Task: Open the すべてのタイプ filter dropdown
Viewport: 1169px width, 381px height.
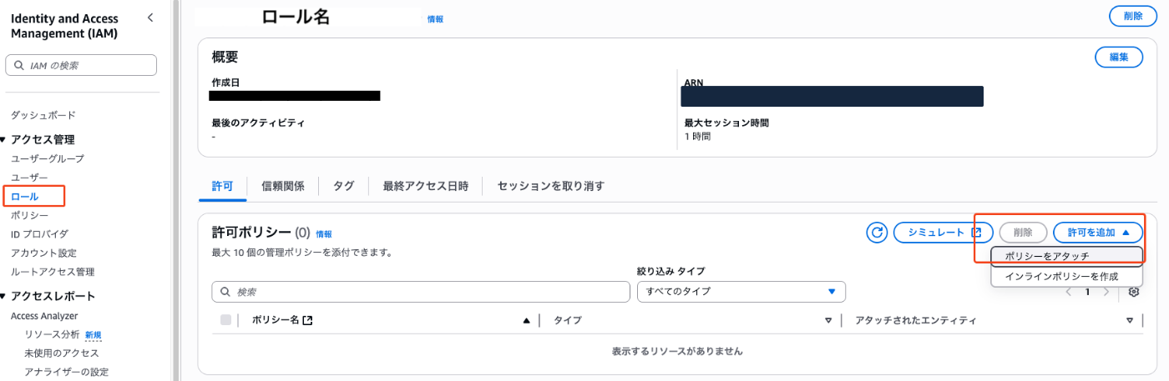Action: pos(741,291)
